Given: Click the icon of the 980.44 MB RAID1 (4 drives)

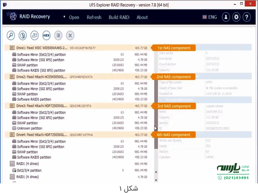Looking at the screenshot, I should [12, 164].
